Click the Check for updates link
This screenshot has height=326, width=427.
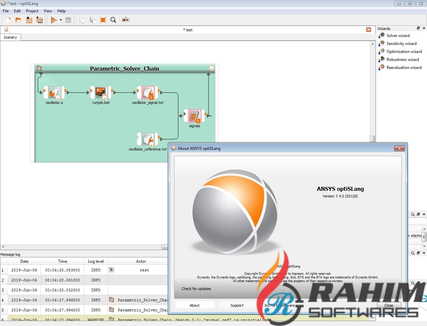click(196, 289)
